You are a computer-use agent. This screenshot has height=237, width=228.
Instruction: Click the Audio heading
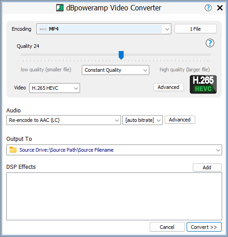[13, 111]
